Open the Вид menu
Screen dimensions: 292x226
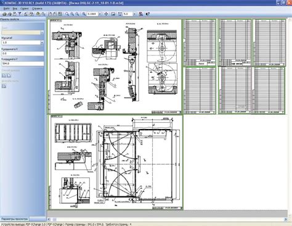[15, 9]
